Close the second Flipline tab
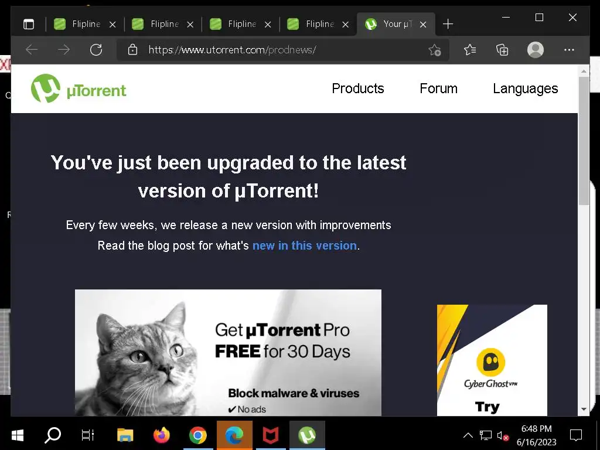This screenshot has width=600, height=450. [190, 25]
